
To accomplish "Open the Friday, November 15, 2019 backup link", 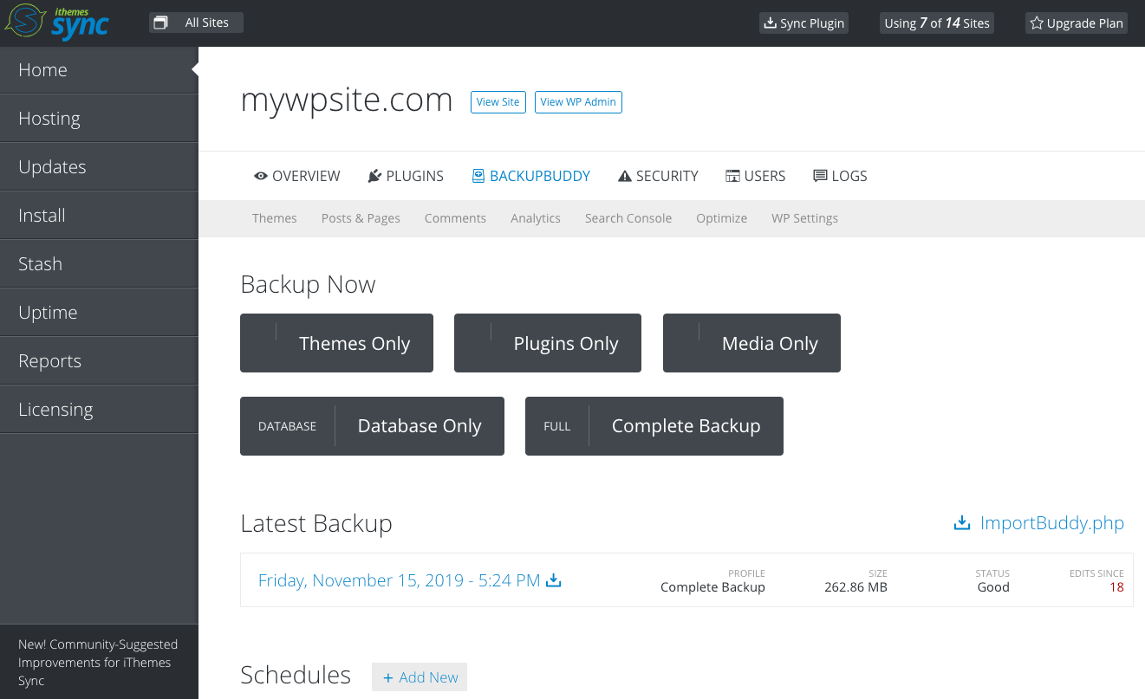I will 400,580.
